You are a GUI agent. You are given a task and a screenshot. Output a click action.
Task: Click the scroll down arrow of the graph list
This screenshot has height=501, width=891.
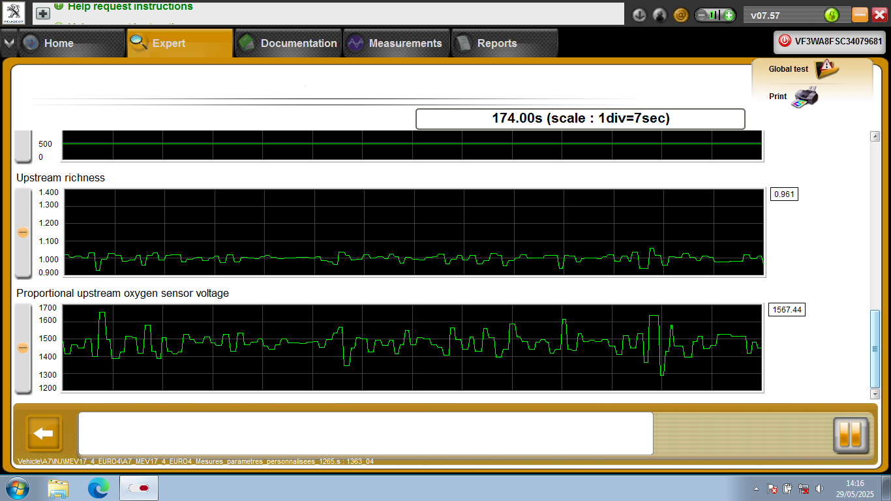[875, 394]
